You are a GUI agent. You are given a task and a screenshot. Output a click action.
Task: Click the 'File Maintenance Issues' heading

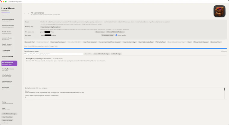tap(31, 51)
